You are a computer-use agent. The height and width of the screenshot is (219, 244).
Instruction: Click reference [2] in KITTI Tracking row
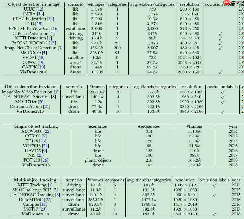click(x=50, y=185)
